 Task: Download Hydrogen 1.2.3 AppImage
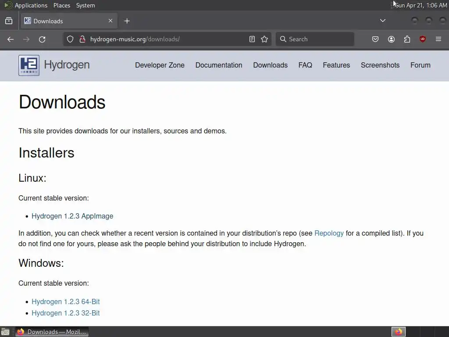click(72, 216)
